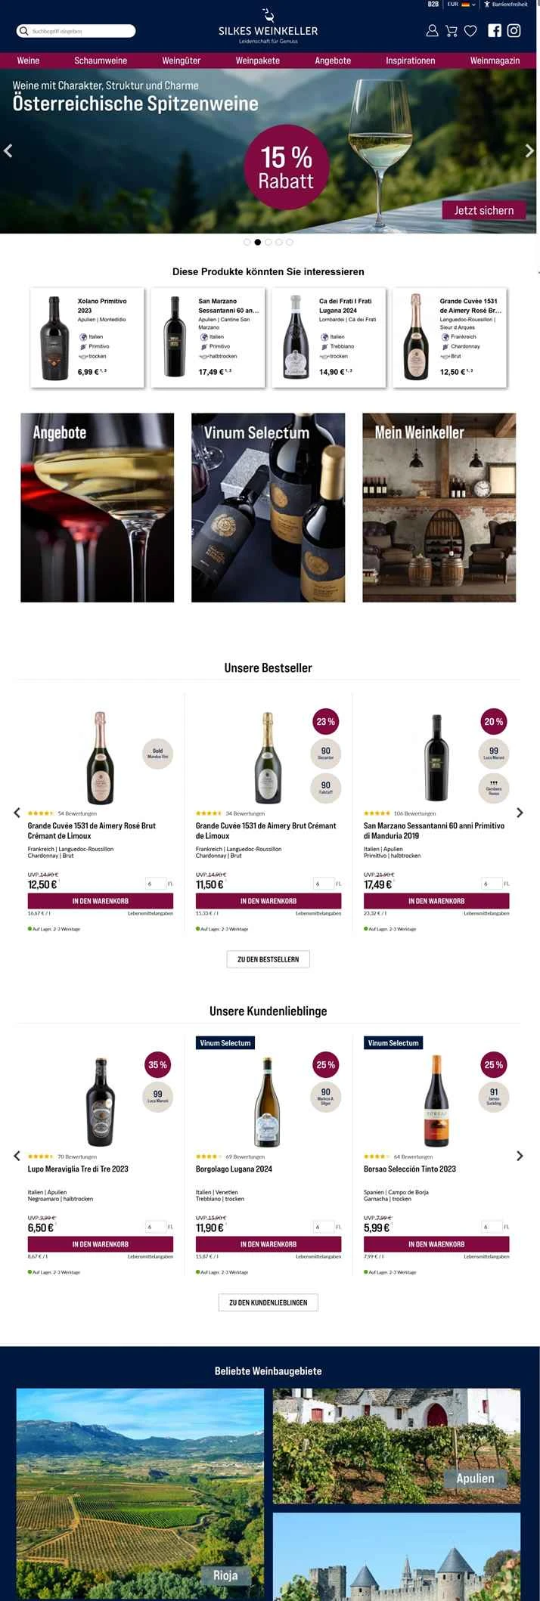Show previous hero banner slide arrow
Viewport: 540px width, 1601px height.
point(8,151)
